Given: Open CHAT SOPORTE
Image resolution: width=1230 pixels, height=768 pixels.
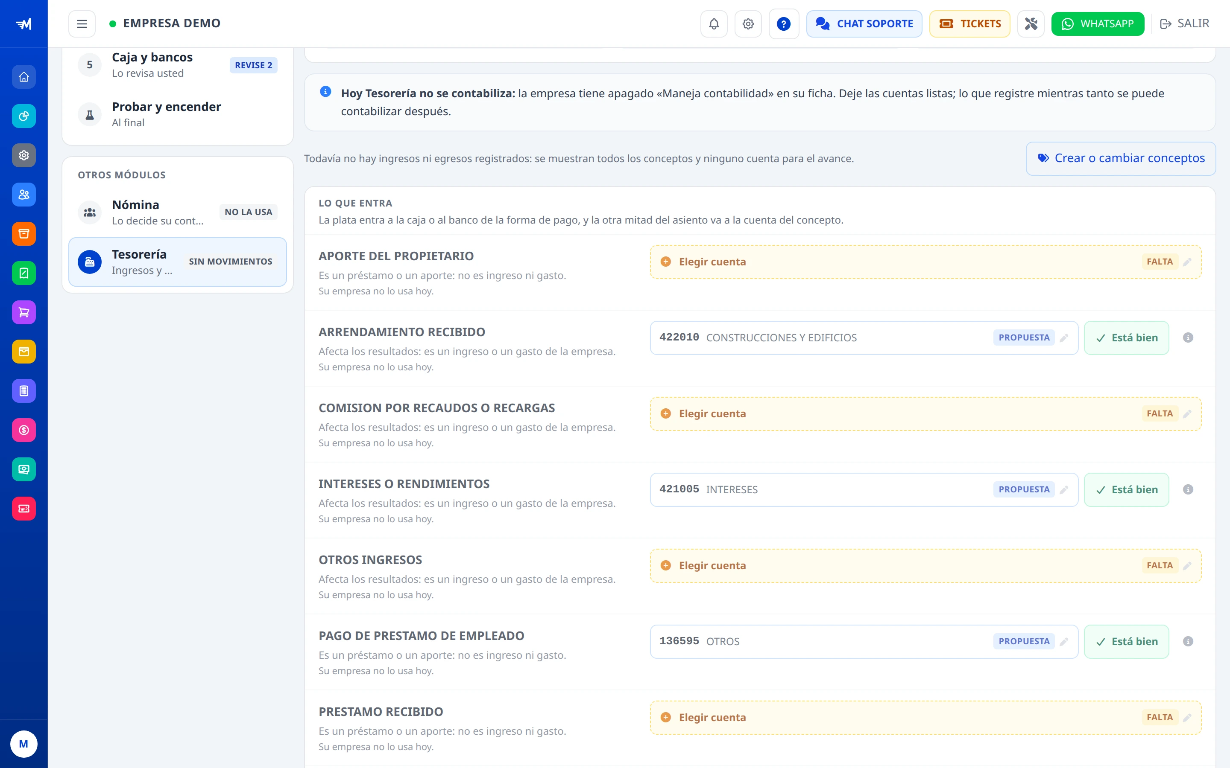Looking at the screenshot, I should pyautogui.click(x=864, y=24).
